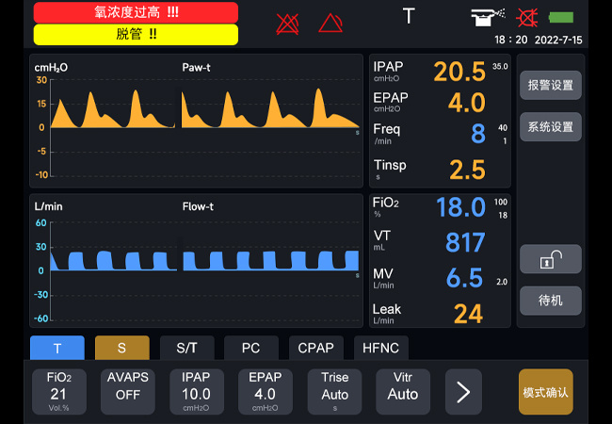The image size is (612, 424).
Task: Switch to the CPAP mode tab
Action: (315, 348)
